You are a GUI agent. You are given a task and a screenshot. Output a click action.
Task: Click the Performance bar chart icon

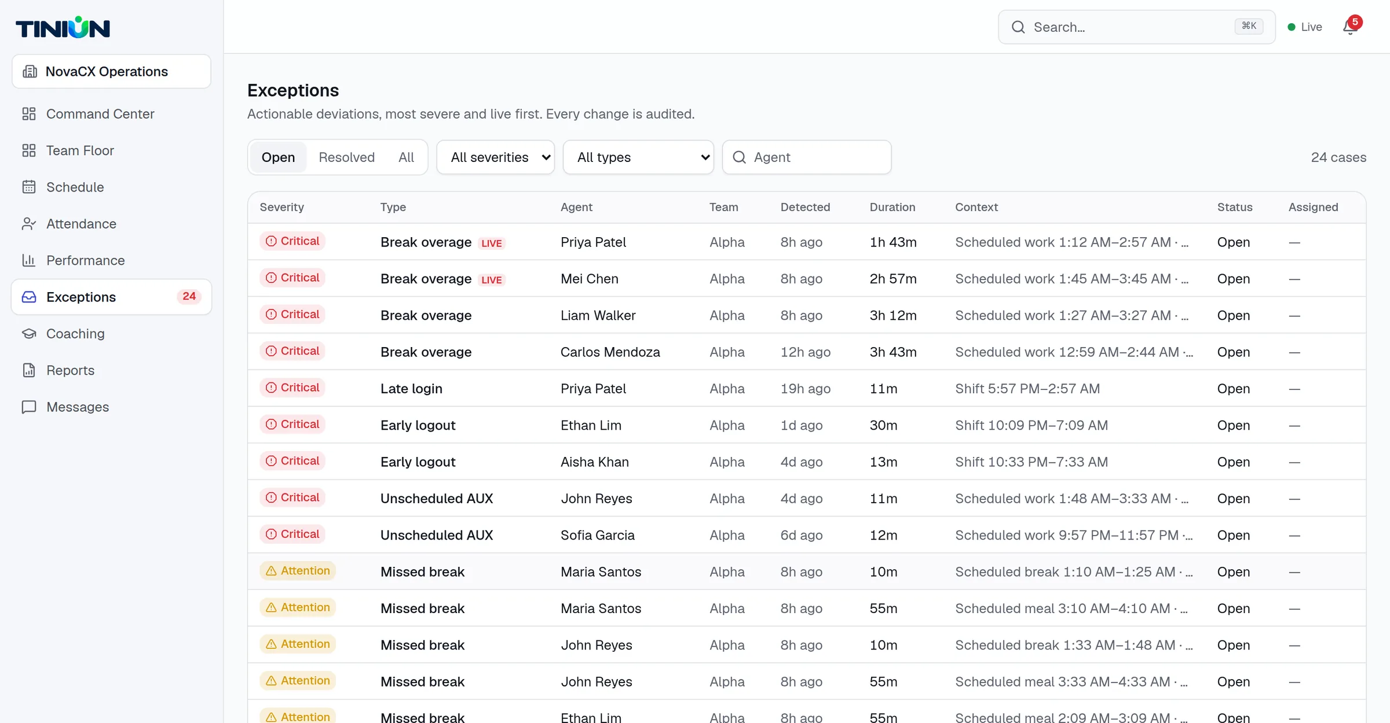coord(29,260)
